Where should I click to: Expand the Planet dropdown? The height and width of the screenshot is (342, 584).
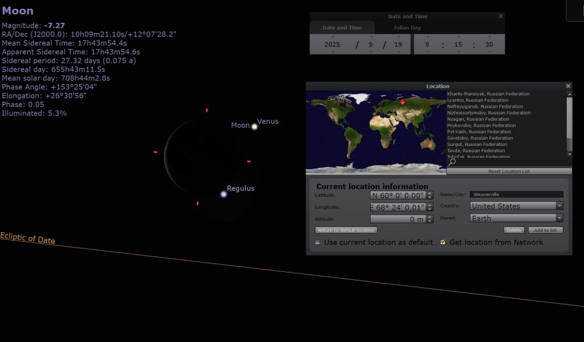[516, 218]
